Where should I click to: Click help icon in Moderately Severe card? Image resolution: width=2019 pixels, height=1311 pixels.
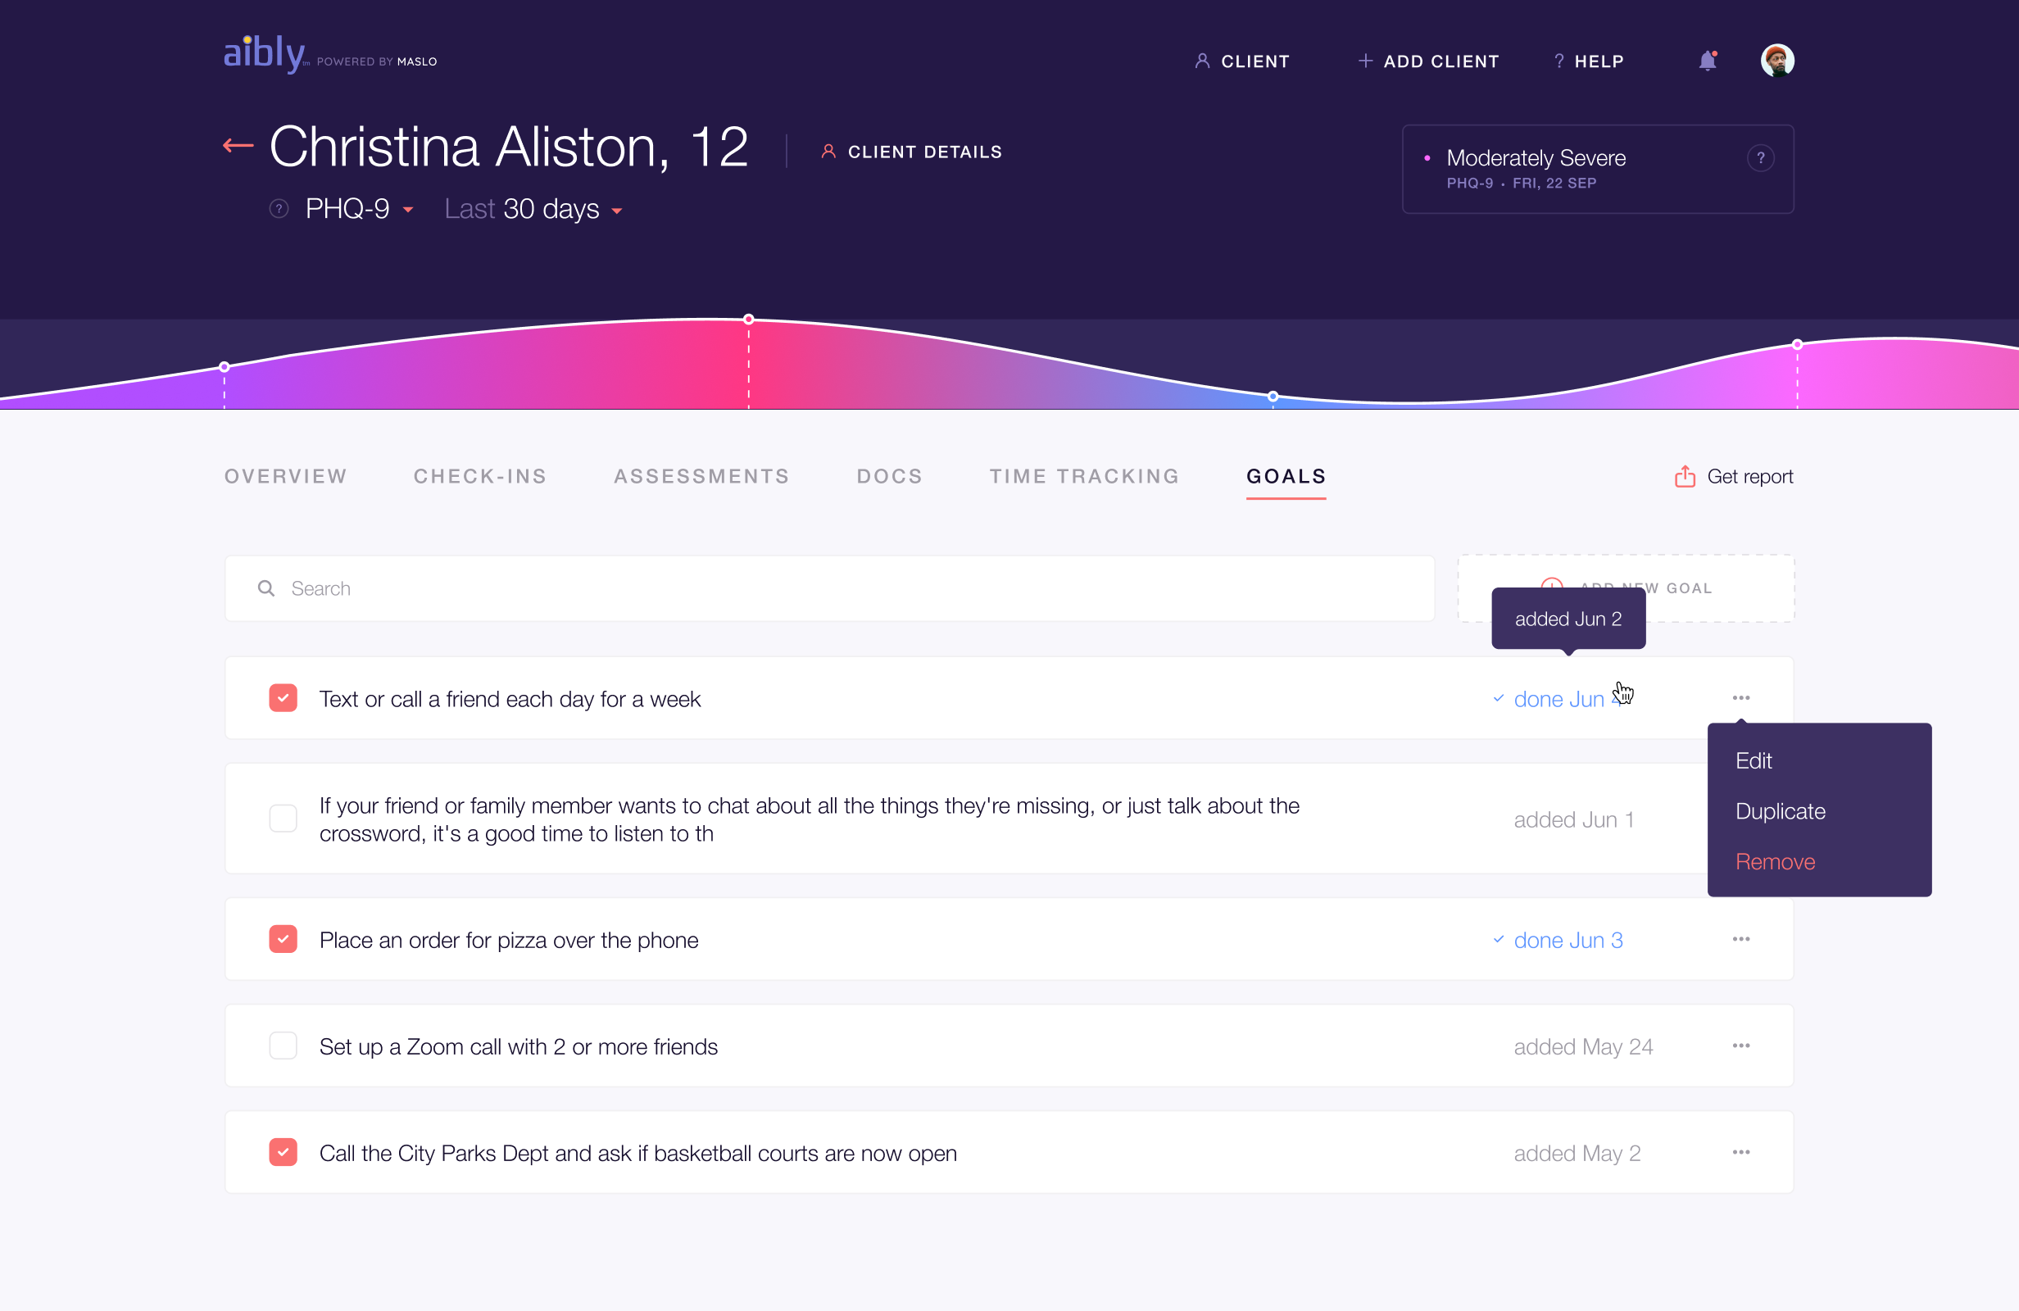(1760, 158)
